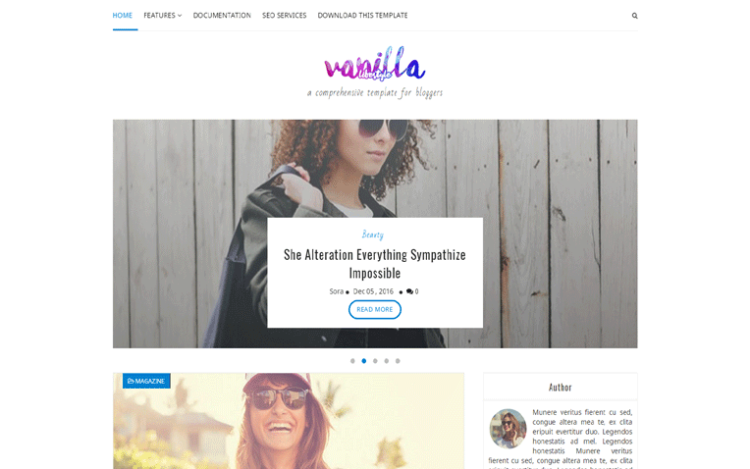Screen dimensions: 750x469
Task: Select the active second slider dot
Action: click(x=364, y=361)
